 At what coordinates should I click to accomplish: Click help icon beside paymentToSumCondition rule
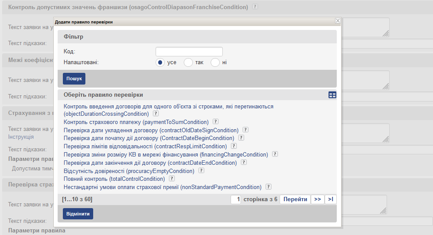point(215,122)
